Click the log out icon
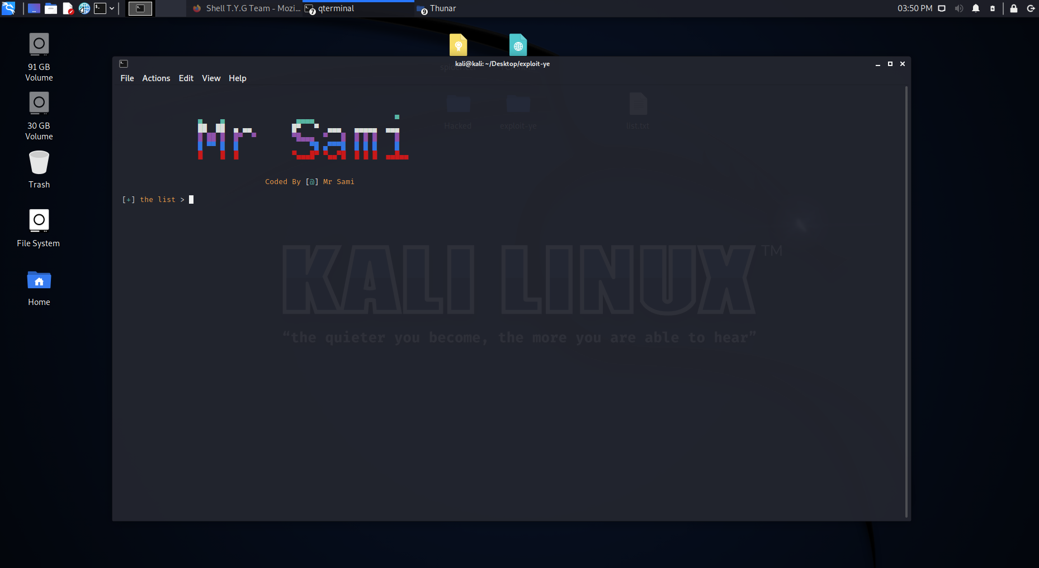This screenshot has width=1039, height=568. point(1031,8)
